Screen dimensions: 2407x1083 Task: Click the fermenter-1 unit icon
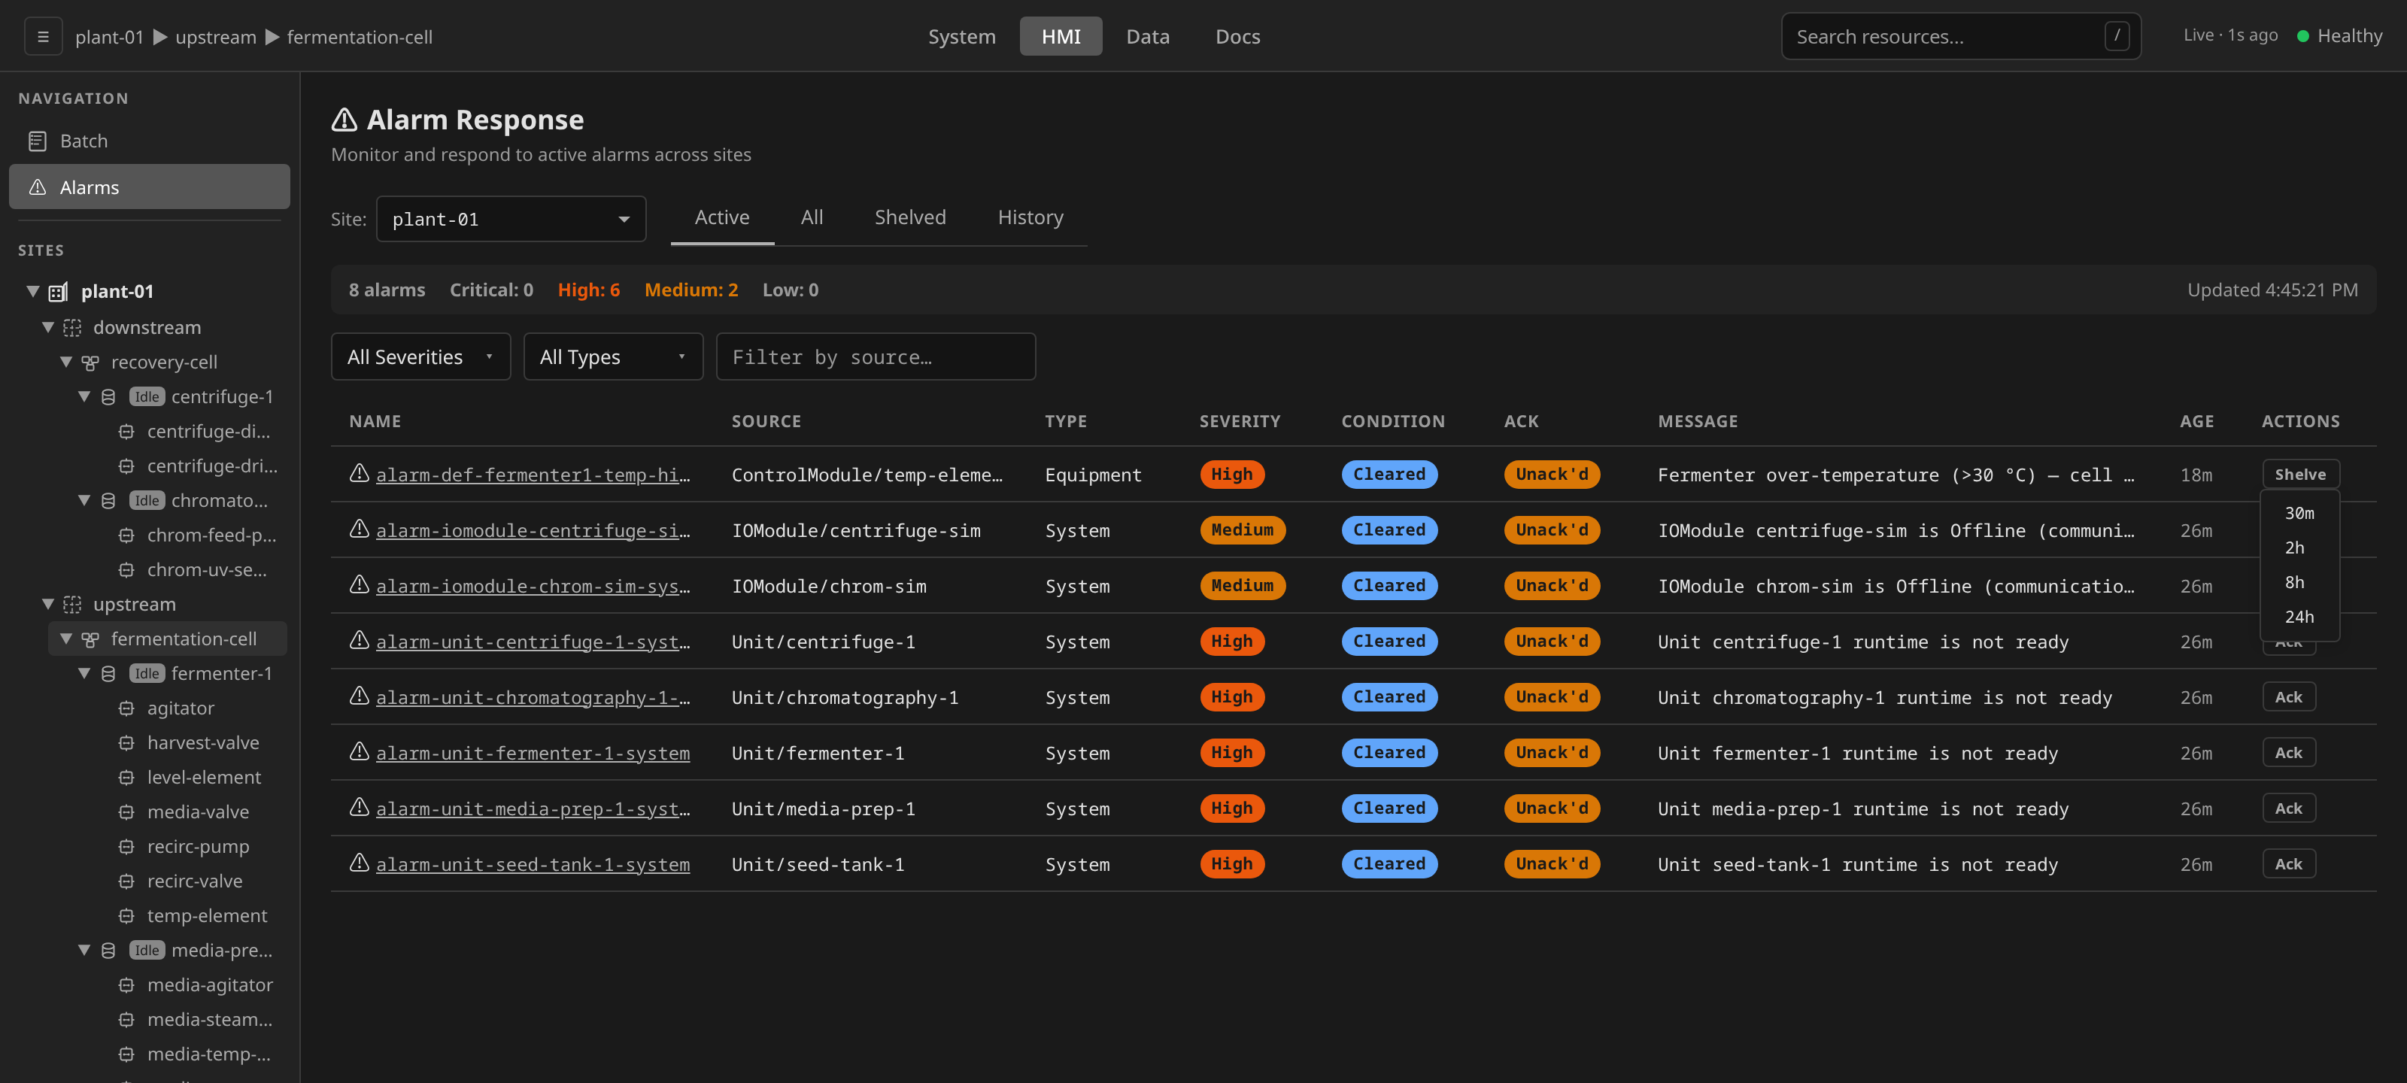tap(108, 673)
